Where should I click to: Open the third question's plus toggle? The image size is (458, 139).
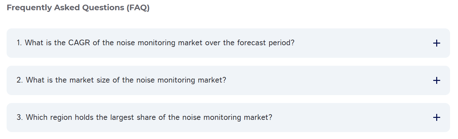click(x=436, y=118)
